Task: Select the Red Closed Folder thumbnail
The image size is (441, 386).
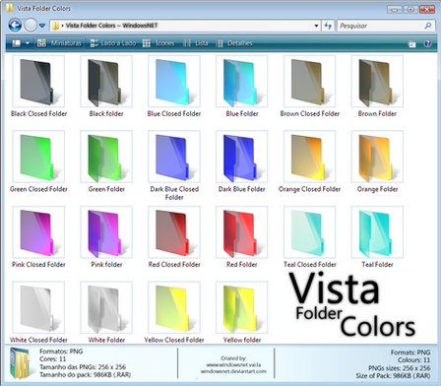Action: 174,232
